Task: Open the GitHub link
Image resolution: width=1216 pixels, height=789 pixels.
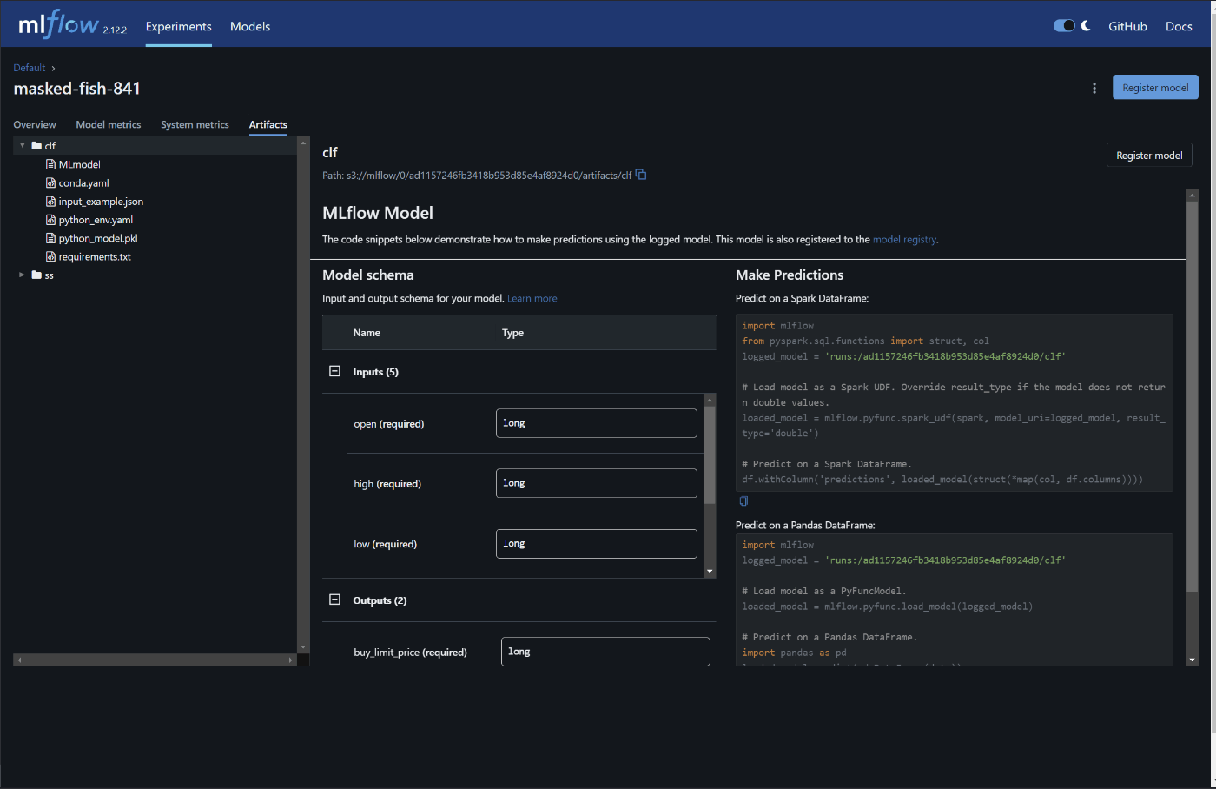Action: click(1127, 26)
